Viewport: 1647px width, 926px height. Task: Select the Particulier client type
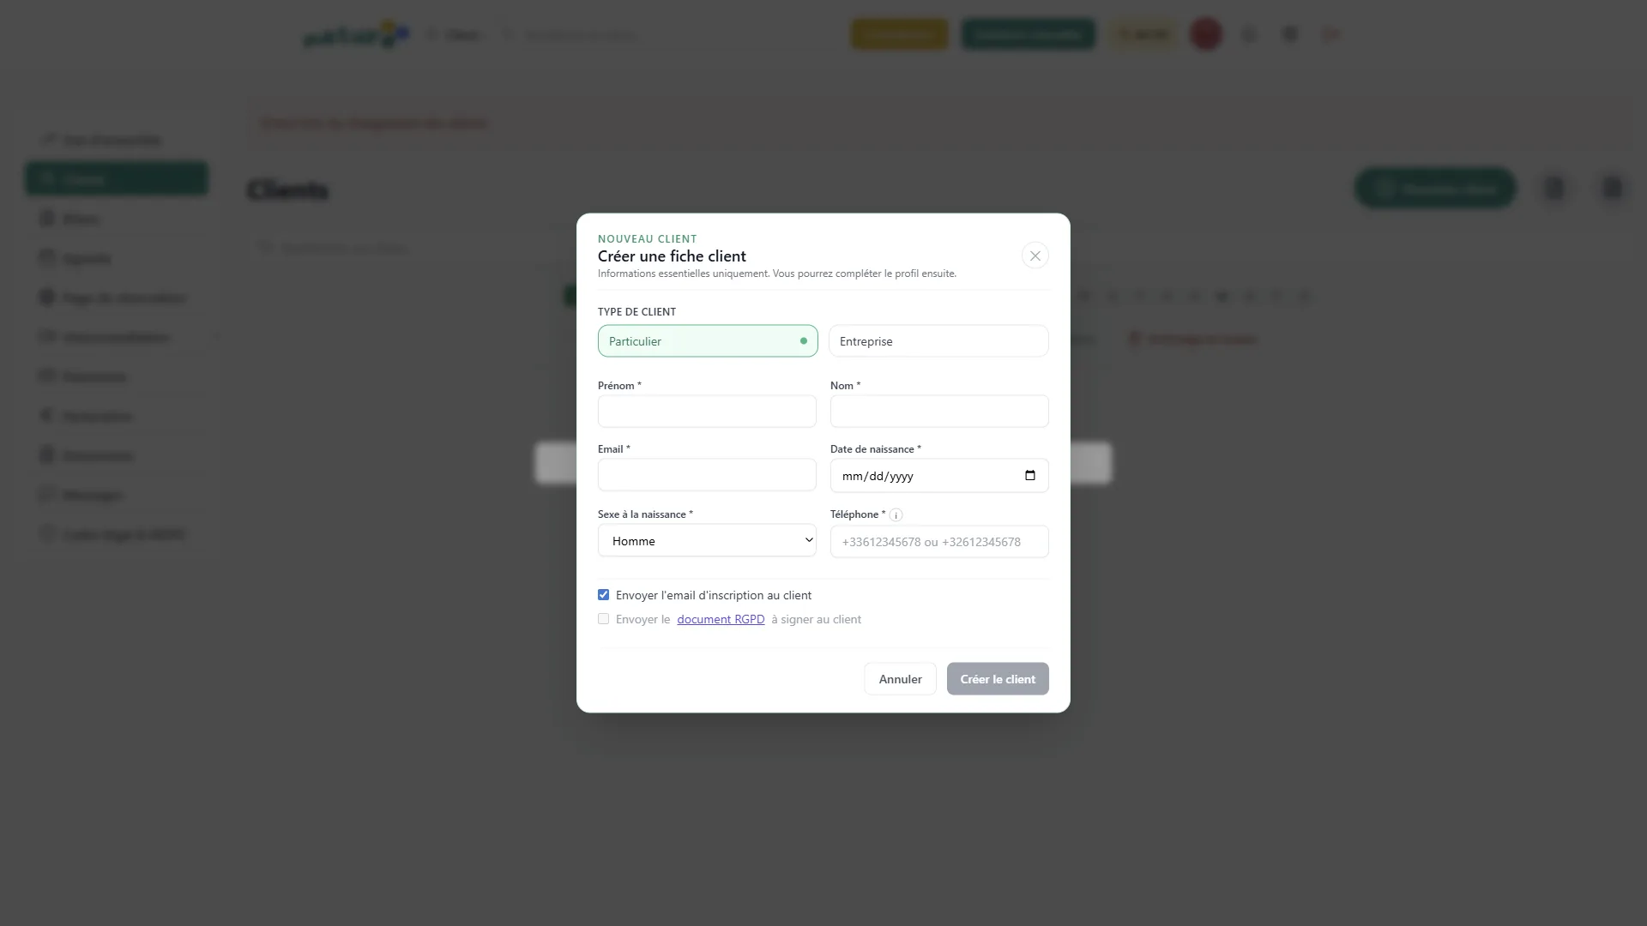click(708, 341)
